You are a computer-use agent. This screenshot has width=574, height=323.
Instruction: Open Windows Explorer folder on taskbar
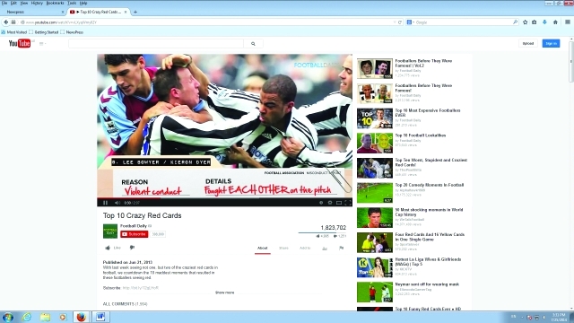pyautogui.click(x=45, y=317)
